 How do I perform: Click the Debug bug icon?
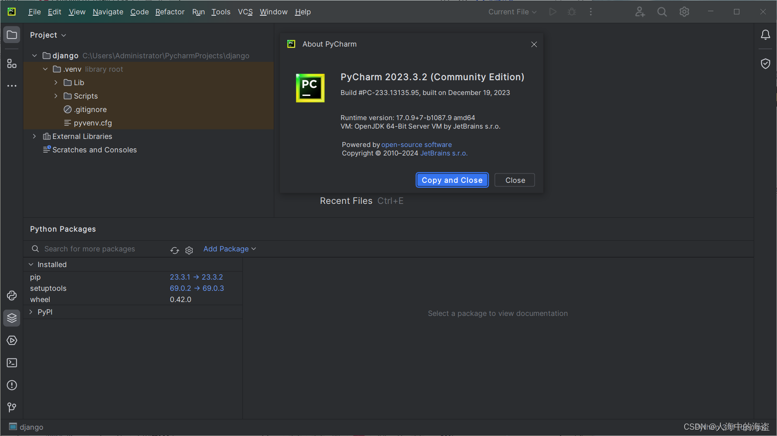click(572, 12)
